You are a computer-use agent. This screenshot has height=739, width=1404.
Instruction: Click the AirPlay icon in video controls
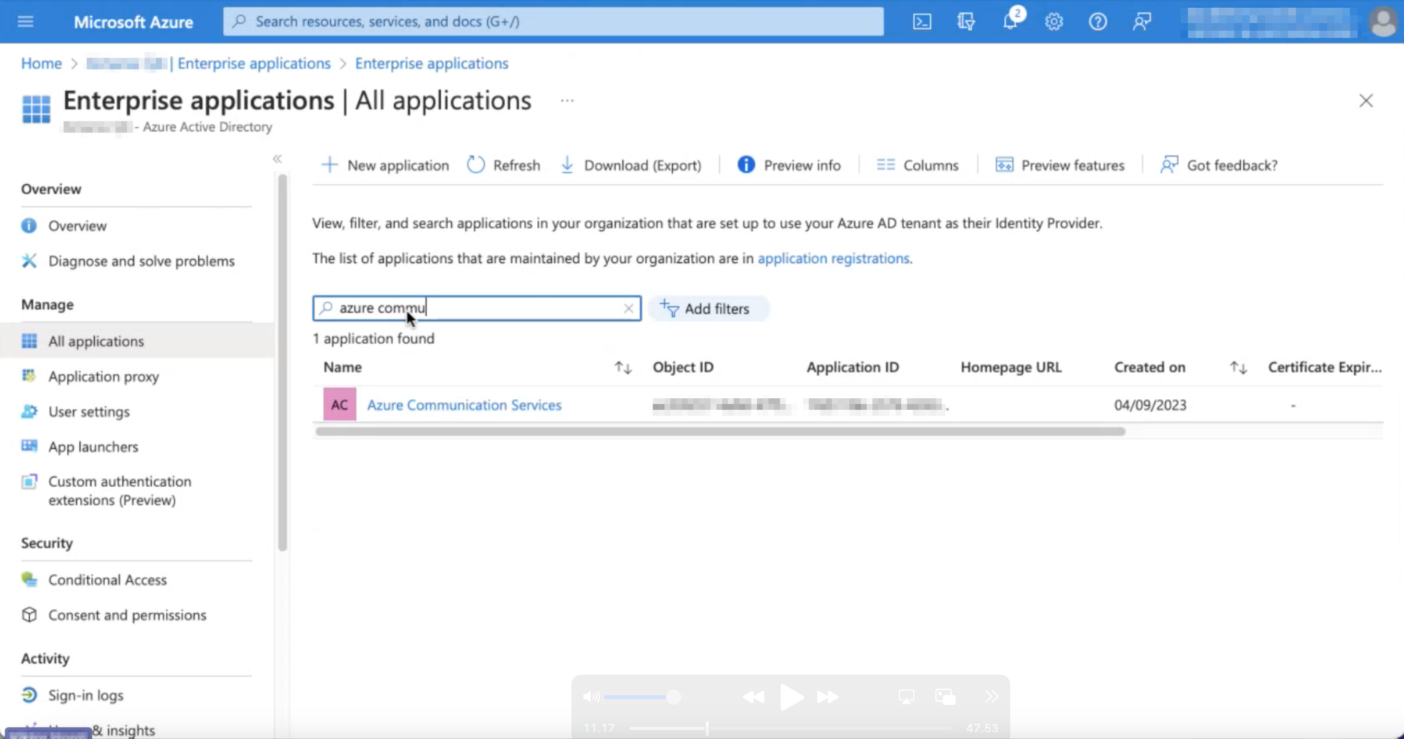point(906,697)
